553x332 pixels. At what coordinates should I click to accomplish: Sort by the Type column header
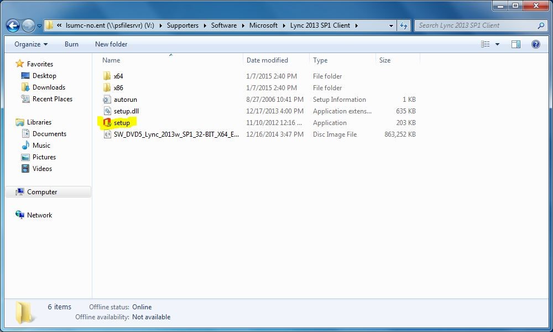tap(320, 60)
